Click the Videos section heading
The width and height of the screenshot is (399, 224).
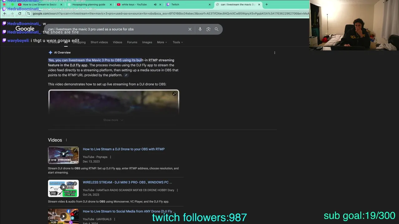coord(55,140)
